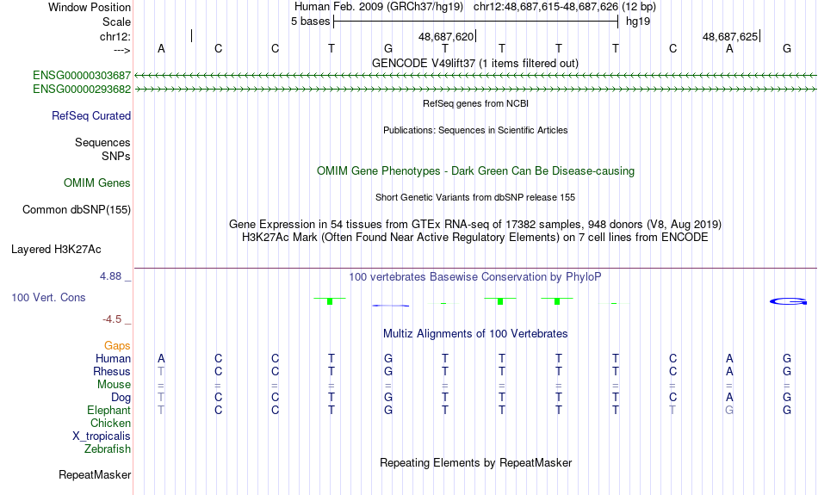Click the blue G logo in PhyloP track
Image resolution: width=818 pixels, height=495 pixels.
[x=788, y=301]
